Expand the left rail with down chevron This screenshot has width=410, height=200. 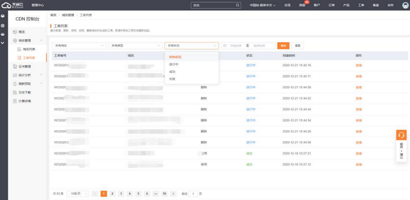coord(3,42)
